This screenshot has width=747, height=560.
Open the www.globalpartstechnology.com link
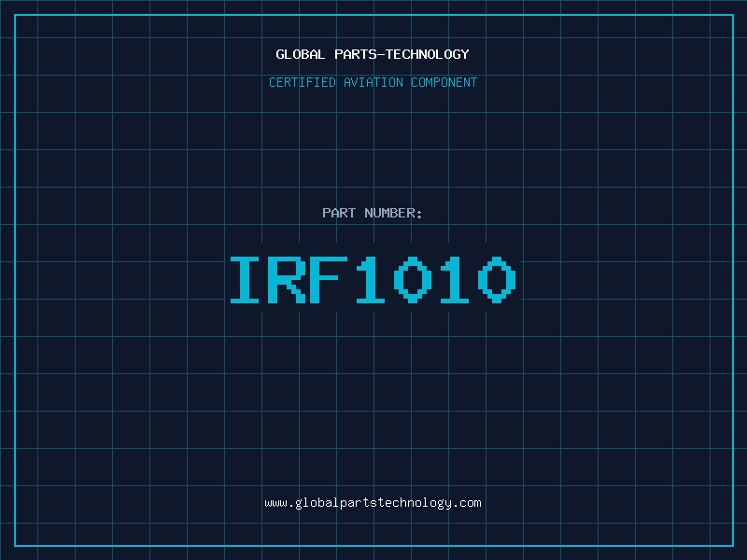click(x=373, y=503)
